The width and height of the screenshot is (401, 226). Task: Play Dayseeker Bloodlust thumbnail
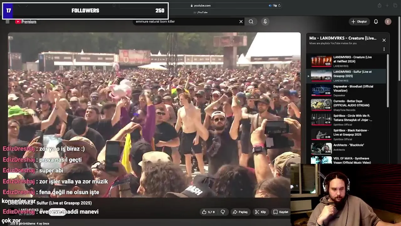[321, 90]
